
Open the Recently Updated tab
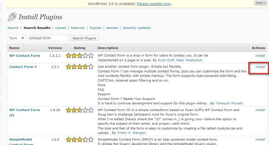[136, 28]
